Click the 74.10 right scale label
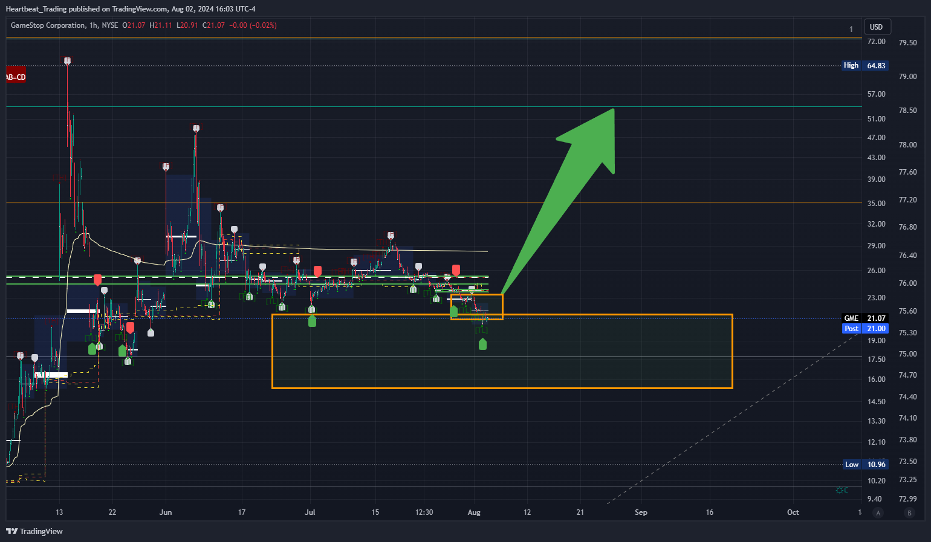This screenshot has height=542, width=931. click(908, 418)
